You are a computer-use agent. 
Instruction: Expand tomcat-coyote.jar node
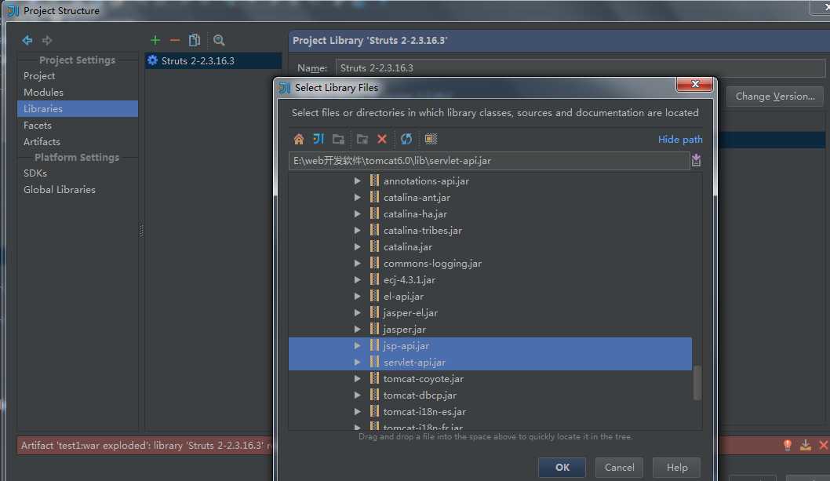(358, 379)
